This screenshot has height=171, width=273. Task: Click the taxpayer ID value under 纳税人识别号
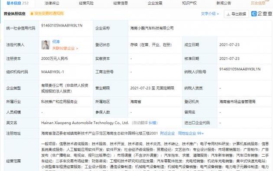(240, 69)
